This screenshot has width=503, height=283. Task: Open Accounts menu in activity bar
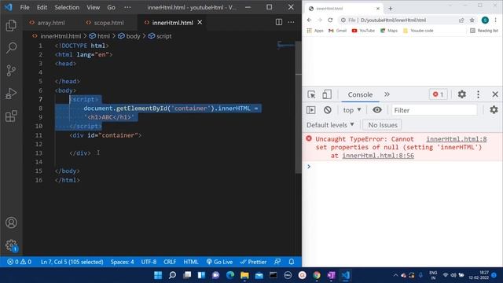(11, 222)
